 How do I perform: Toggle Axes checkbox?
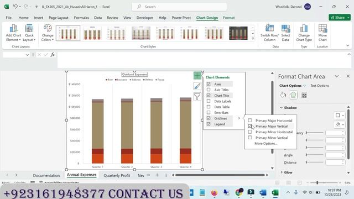coord(209,83)
